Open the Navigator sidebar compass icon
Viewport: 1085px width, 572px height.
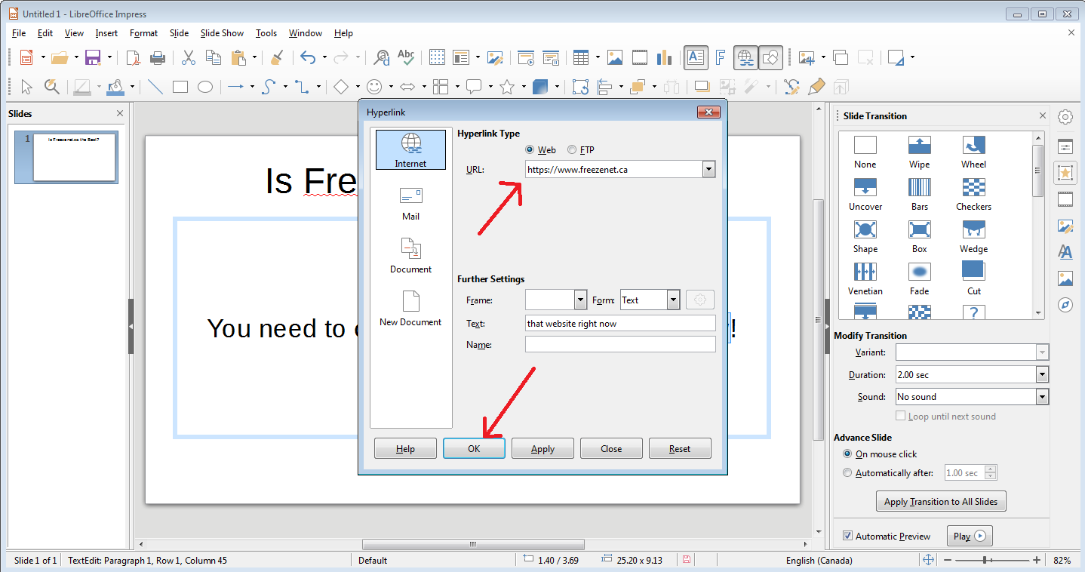1065,305
